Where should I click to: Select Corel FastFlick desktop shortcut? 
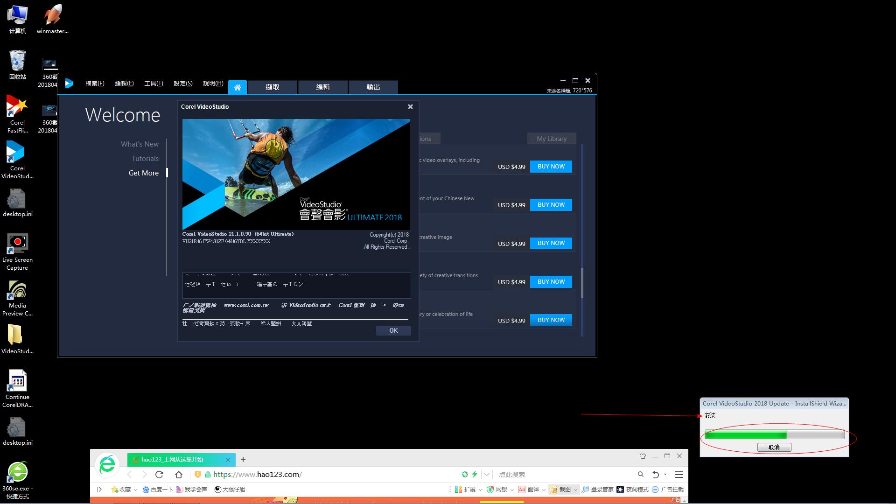[17, 114]
